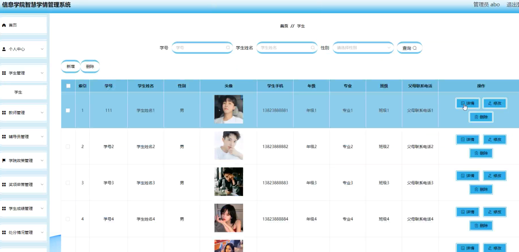Click the flag icon beside 学院政策管理
519x252 pixels.
[4, 161]
